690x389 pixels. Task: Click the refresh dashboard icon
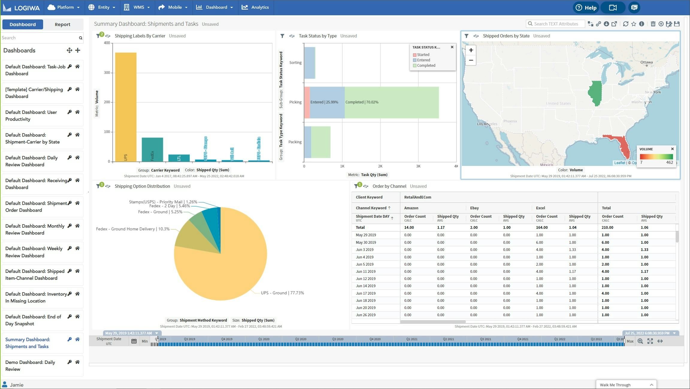point(626,24)
